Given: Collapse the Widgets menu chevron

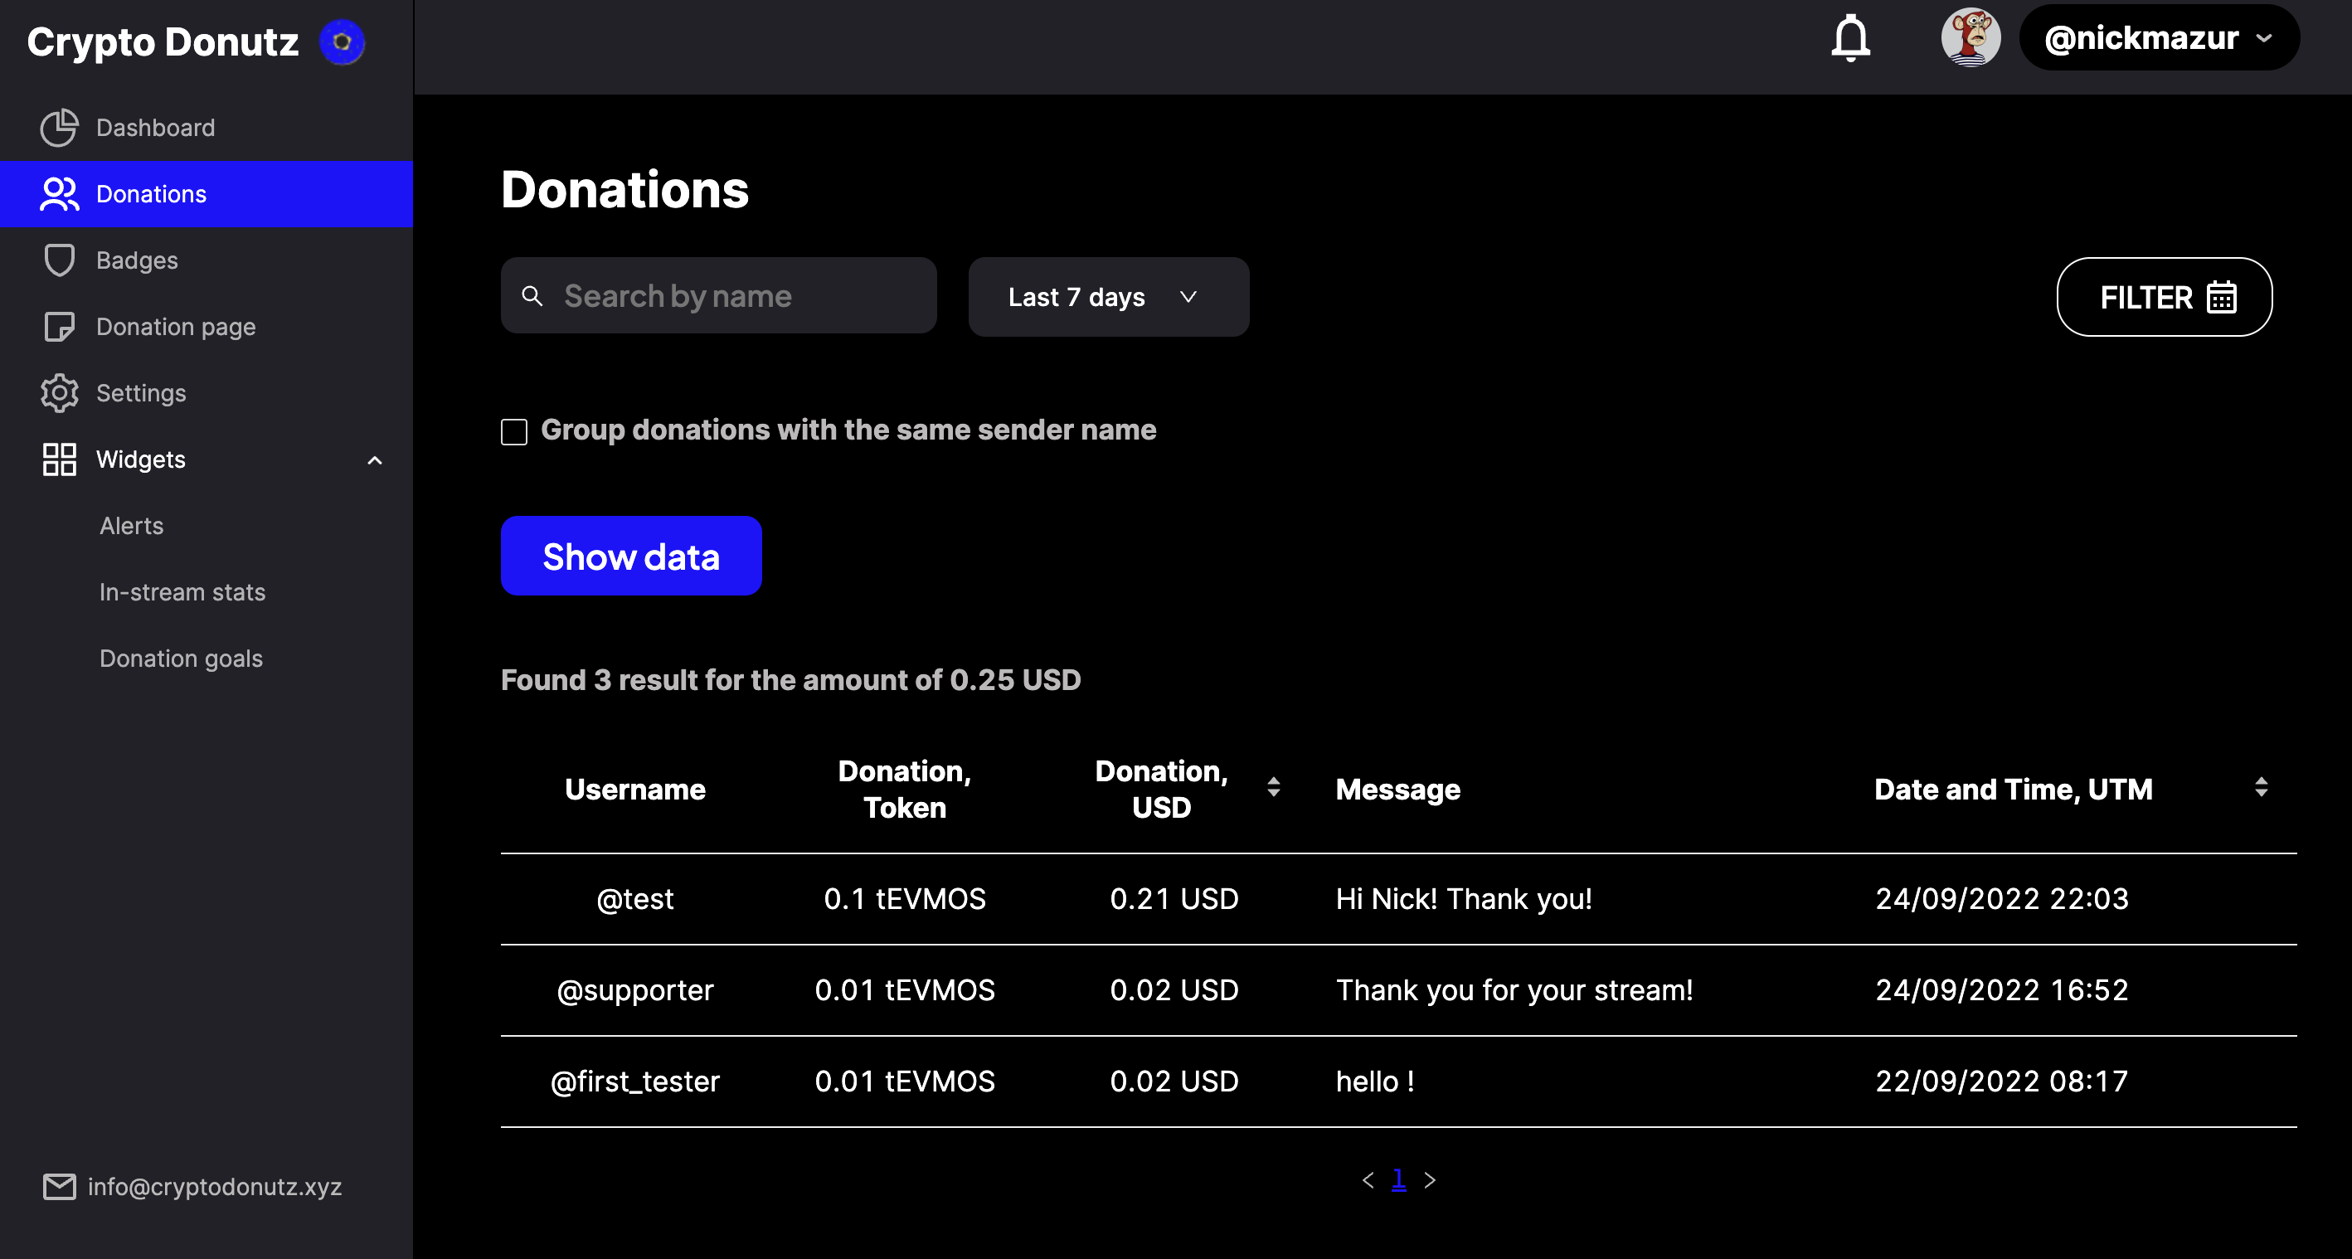Looking at the screenshot, I should (x=374, y=460).
